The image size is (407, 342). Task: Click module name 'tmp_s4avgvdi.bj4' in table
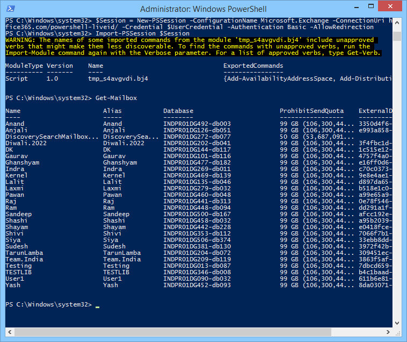[118, 79]
